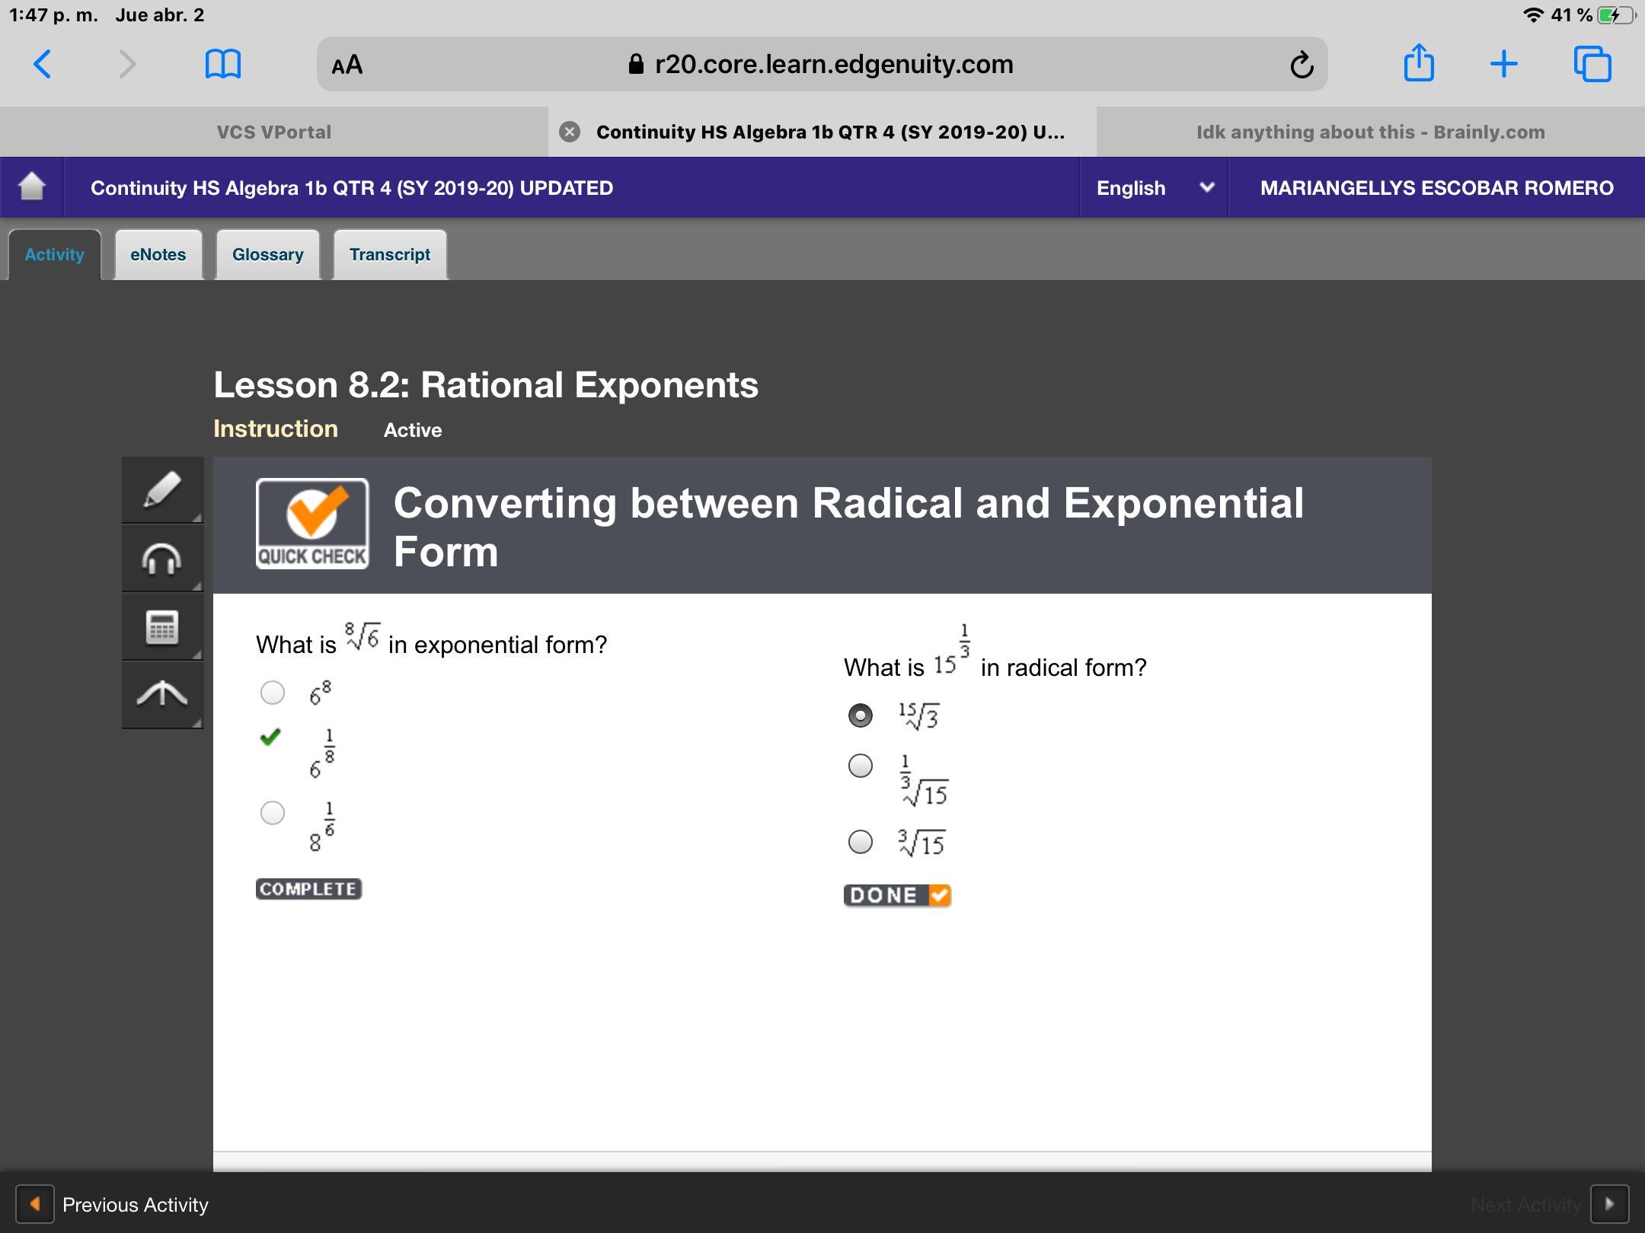
Task: Open Safari tab overview icon
Action: tap(1592, 64)
